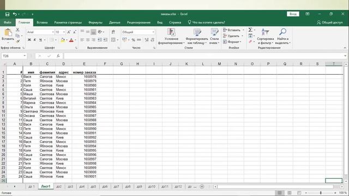Click the Sign in (Вход) button

pos(293,14)
